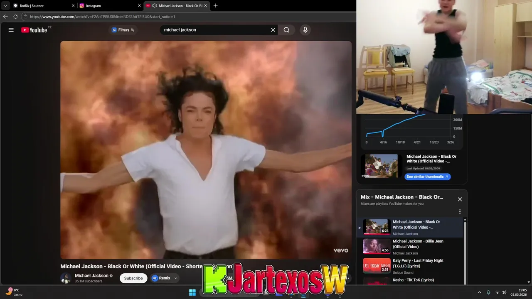532x299 pixels.
Task: Open the weather widget showing 8°C
Action: coord(14,292)
